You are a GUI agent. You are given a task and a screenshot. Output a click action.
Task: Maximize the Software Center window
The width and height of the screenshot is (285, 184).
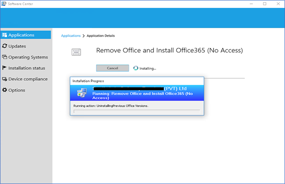click(265, 4)
